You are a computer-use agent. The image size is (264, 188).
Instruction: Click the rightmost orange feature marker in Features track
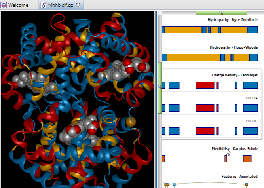point(247,184)
